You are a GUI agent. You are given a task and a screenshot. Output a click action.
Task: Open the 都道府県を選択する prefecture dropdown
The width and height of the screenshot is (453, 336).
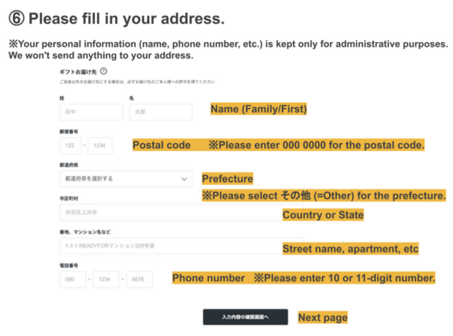coord(126,179)
